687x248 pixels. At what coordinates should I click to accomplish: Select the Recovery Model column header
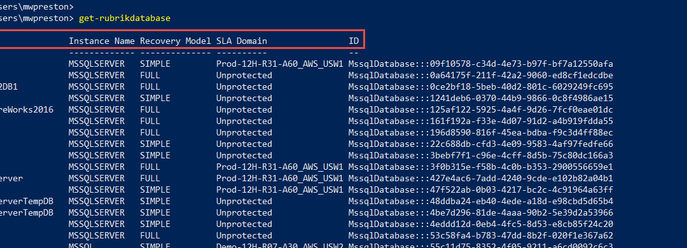pyautogui.click(x=176, y=41)
